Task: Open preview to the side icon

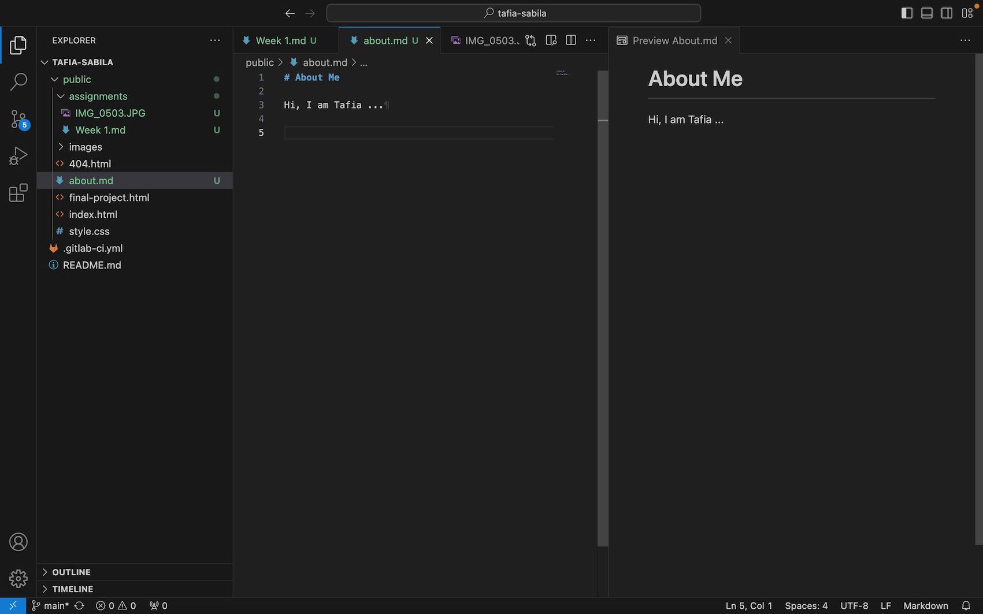Action: tap(551, 40)
